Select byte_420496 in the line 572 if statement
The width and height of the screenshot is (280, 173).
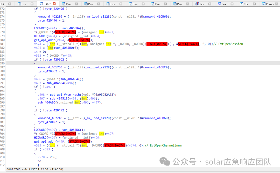(54, 9)
